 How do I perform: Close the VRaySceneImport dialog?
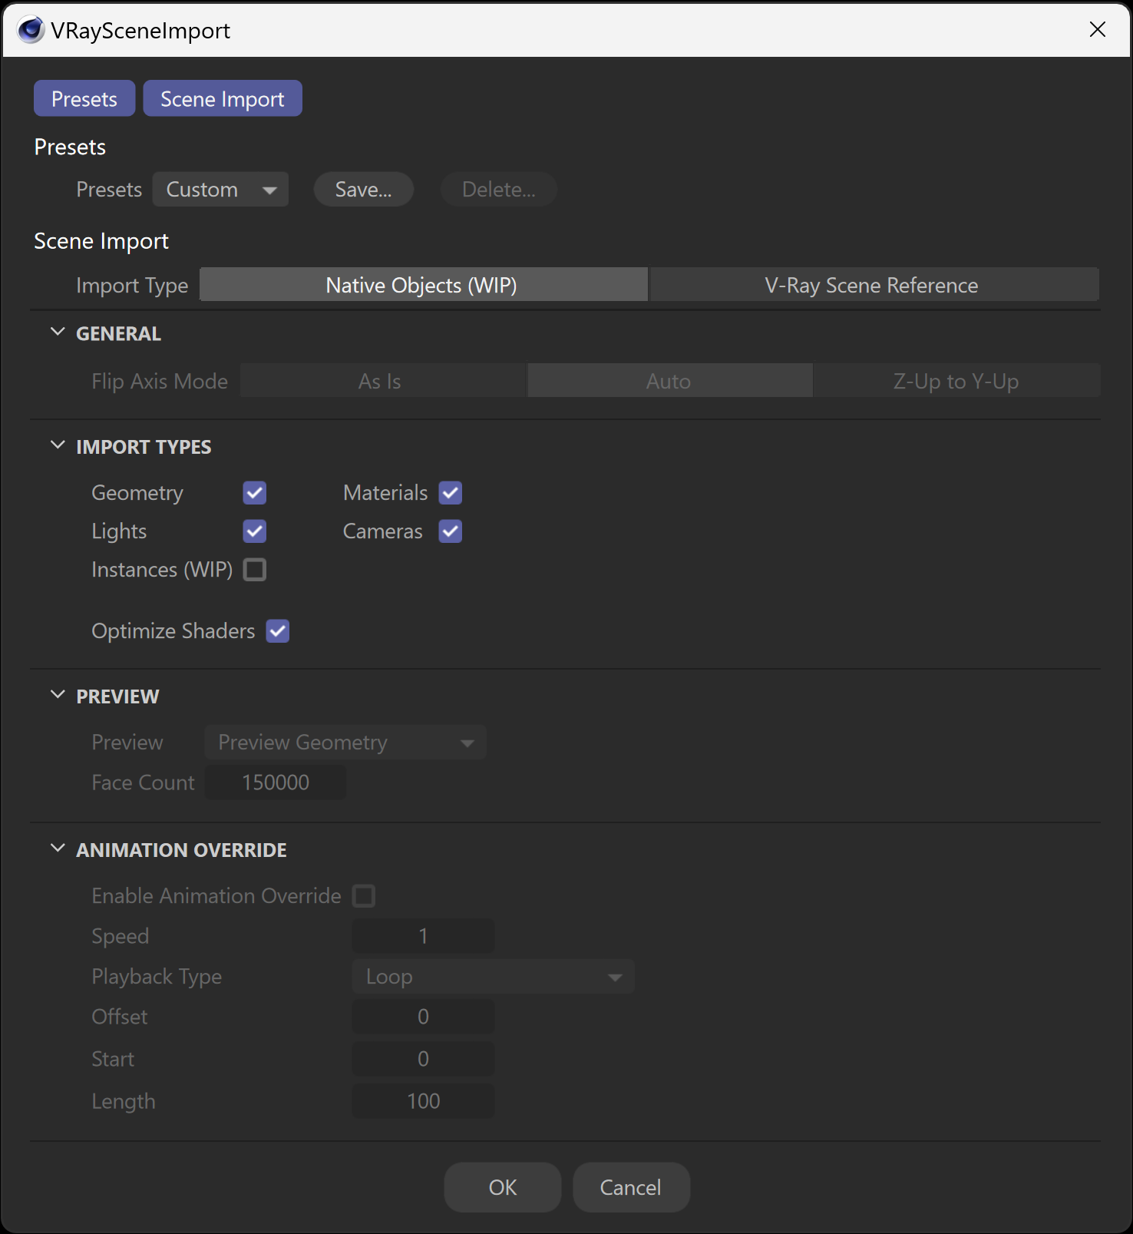(x=1098, y=29)
